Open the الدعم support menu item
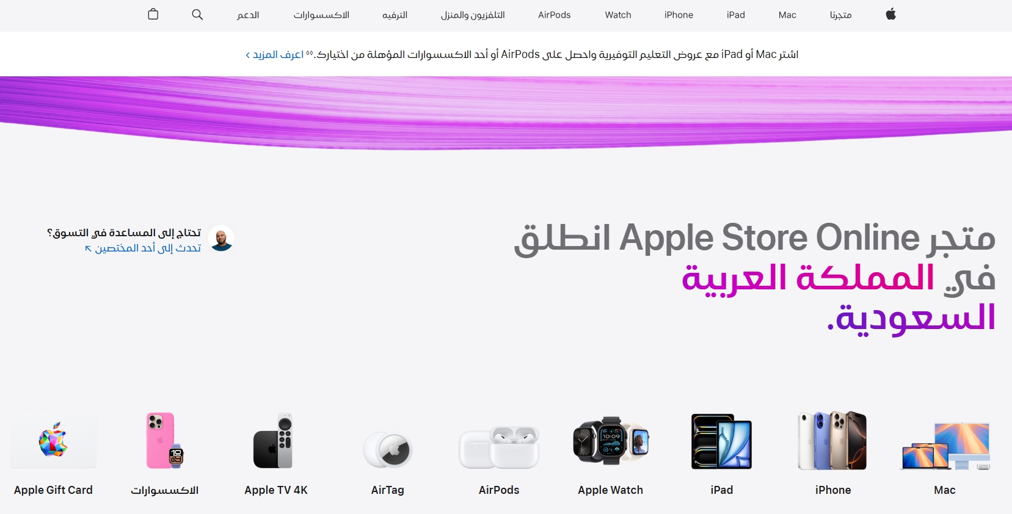1012x514 pixels. click(248, 15)
